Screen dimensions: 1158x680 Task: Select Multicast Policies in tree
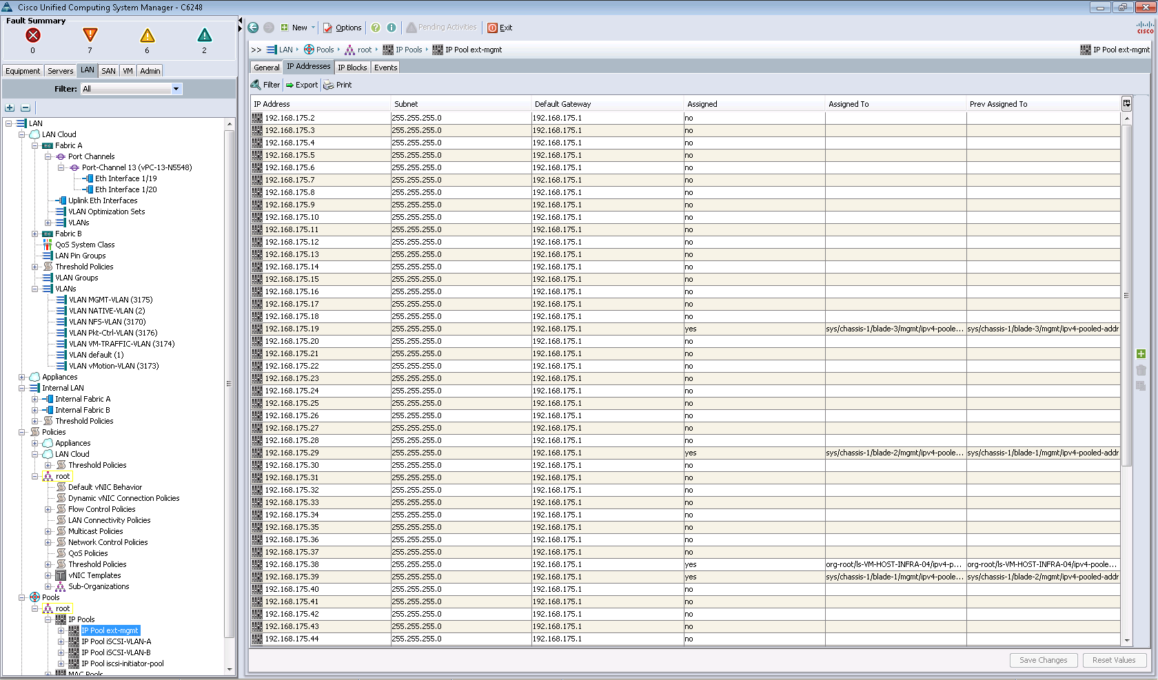(96, 531)
